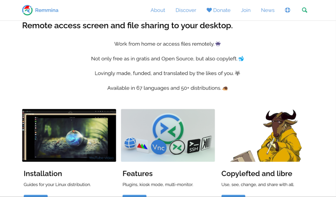The width and height of the screenshot is (336, 197).
Task: Click the Remmina logo icon in the header
Action: pyautogui.click(x=27, y=10)
